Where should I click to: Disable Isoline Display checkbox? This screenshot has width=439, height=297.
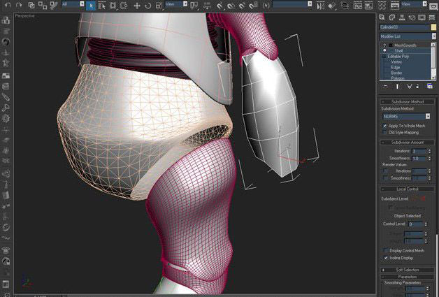pyautogui.click(x=385, y=257)
